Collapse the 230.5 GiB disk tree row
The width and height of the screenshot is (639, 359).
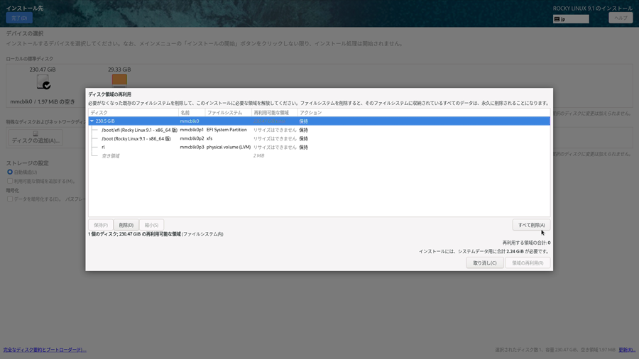[x=92, y=121]
